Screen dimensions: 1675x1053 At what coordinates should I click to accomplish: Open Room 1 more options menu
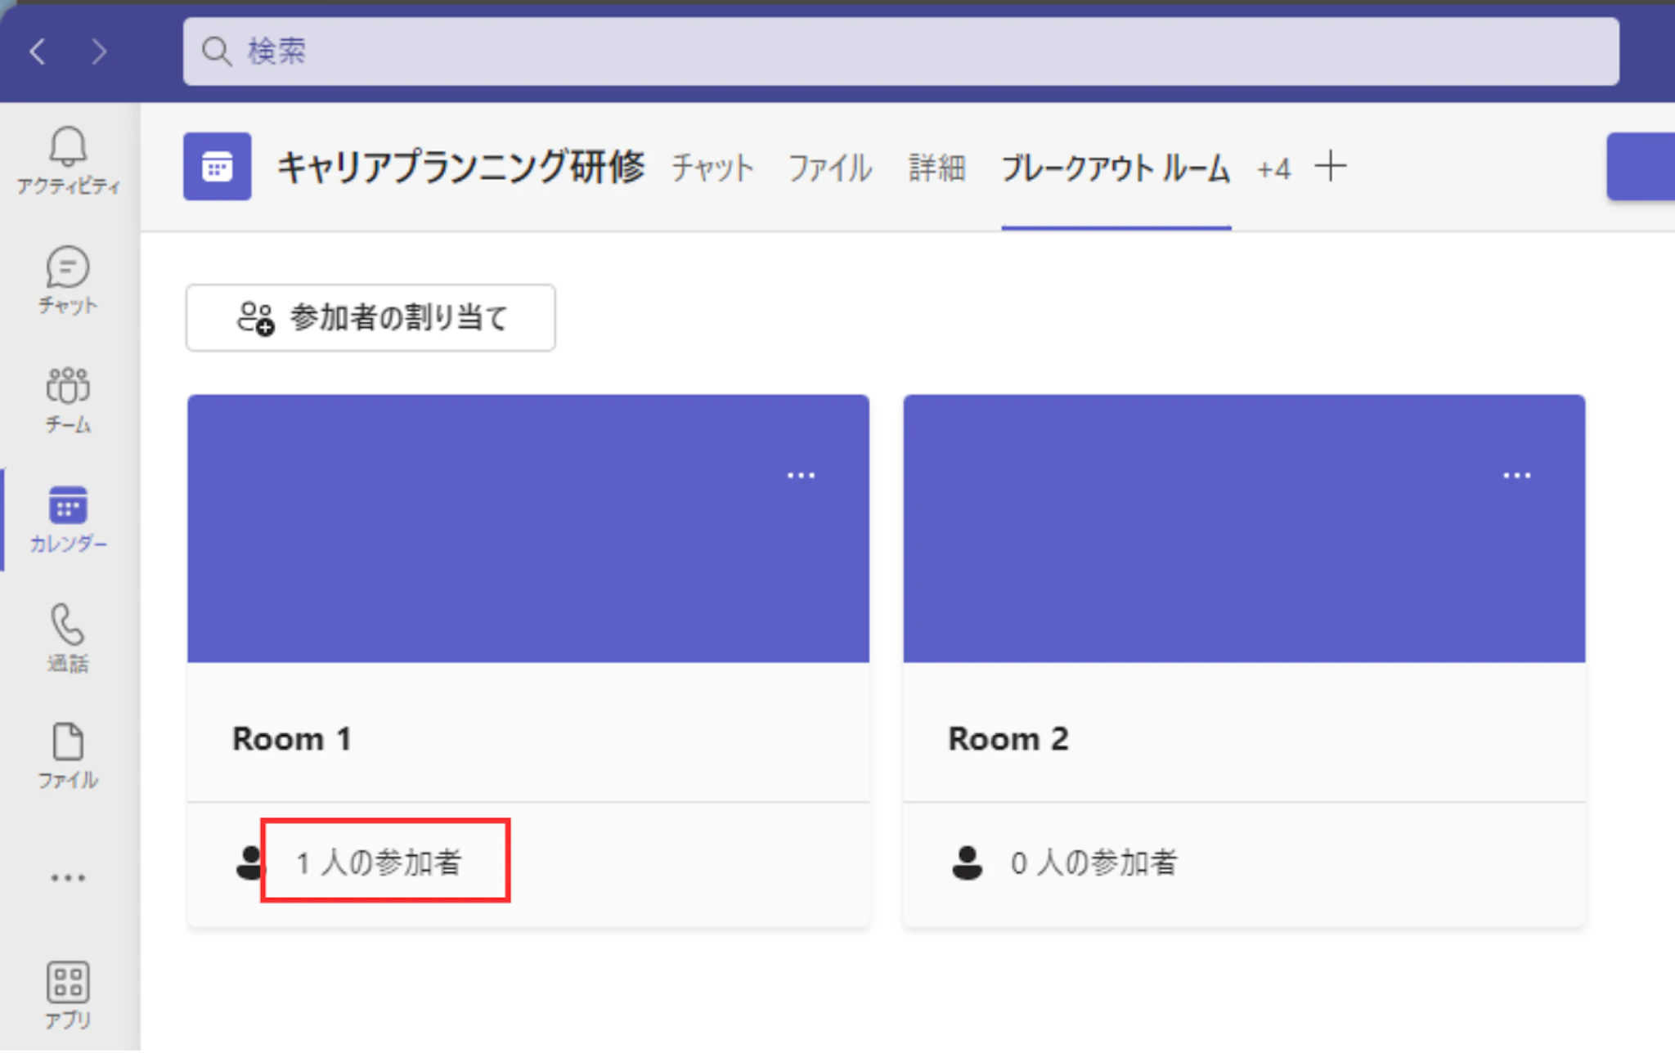point(801,475)
